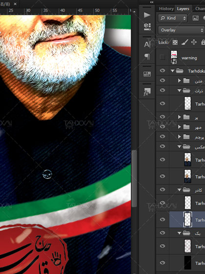This screenshot has width=205, height=274.
Task: Select the warning layer name
Action: 189,58
